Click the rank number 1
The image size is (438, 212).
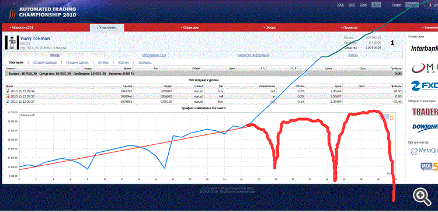(392, 43)
